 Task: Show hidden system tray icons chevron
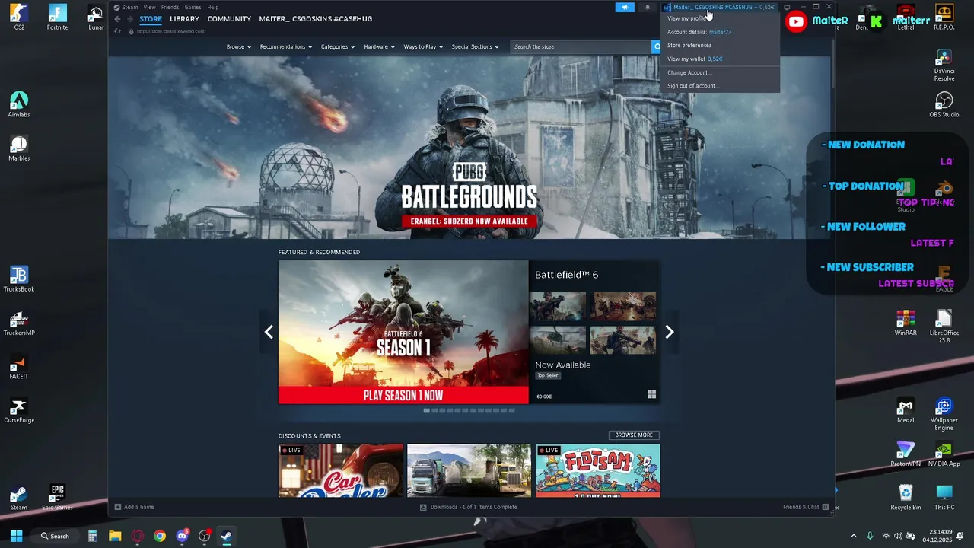853,536
